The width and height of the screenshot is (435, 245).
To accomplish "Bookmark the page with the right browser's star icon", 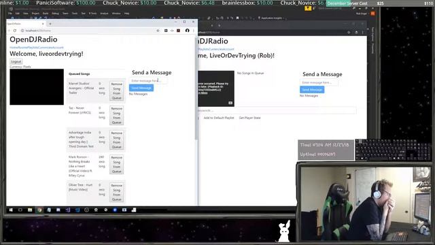I will [x=349, y=32].
